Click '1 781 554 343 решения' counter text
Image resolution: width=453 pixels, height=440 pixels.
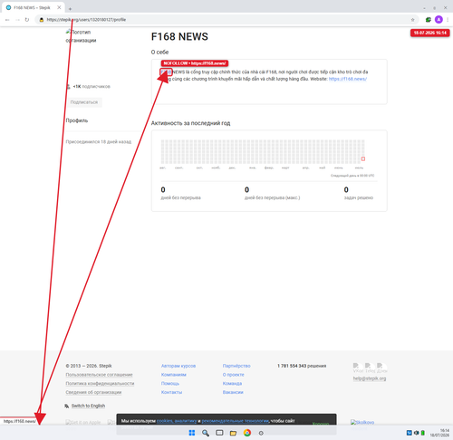[x=302, y=366]
